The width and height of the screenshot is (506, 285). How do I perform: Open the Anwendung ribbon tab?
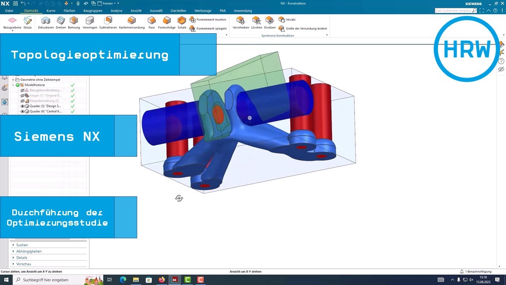[243, 11]
